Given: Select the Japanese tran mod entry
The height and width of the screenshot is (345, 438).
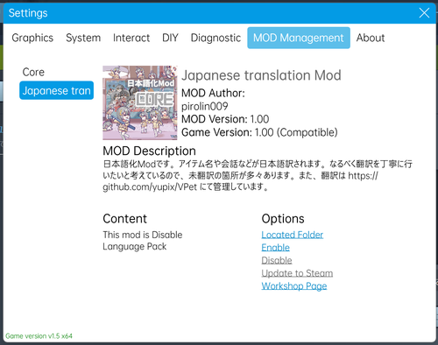Looking at the screenshot, I should 56,90.
